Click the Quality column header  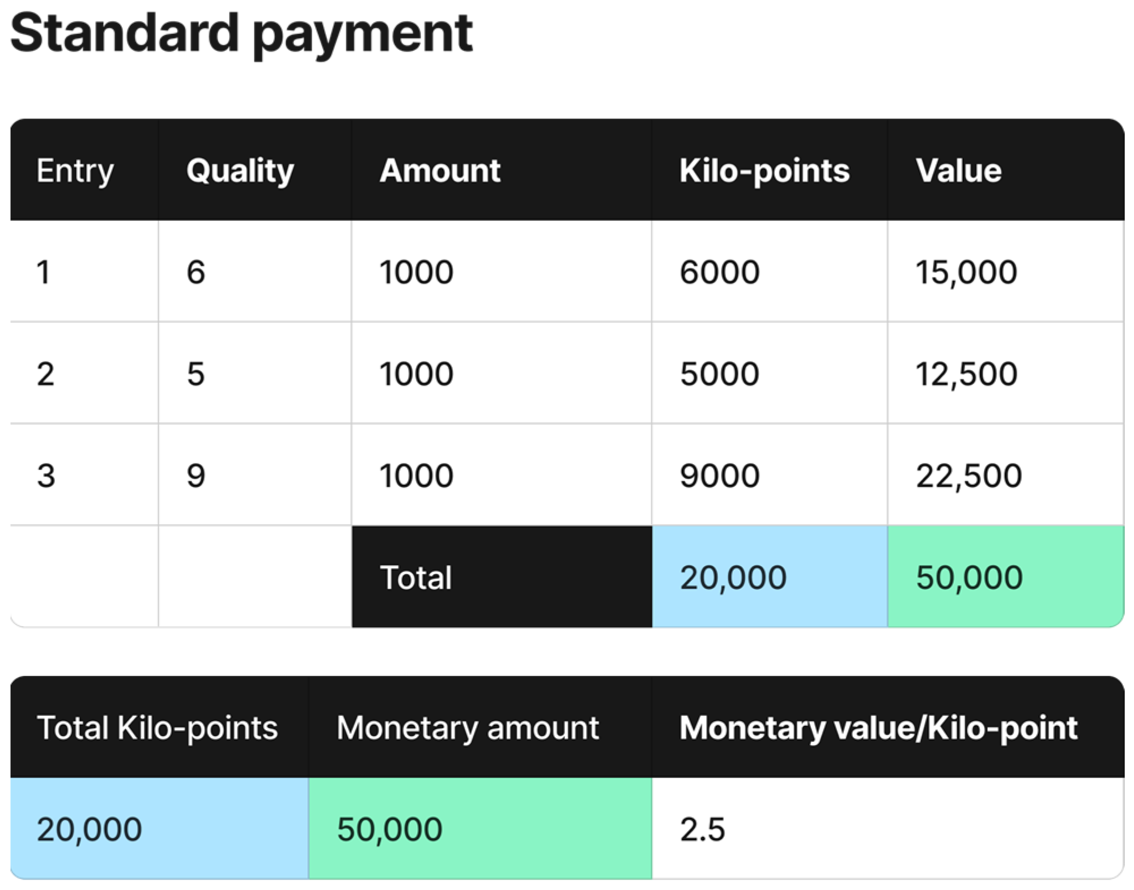click(x=240, y=170)
